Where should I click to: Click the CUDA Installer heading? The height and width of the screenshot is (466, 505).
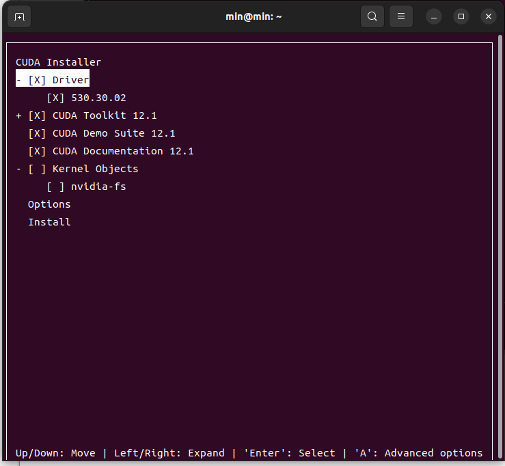click(58, 62)
